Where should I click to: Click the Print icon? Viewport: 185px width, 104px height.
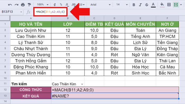pyautogui.click(x=23, y=5)
